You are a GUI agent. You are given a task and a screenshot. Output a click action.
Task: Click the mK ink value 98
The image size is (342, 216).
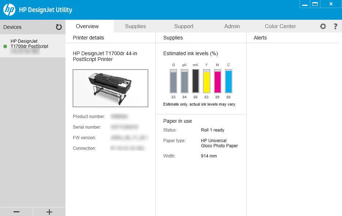pyautogui.click(x=195, y=97)
